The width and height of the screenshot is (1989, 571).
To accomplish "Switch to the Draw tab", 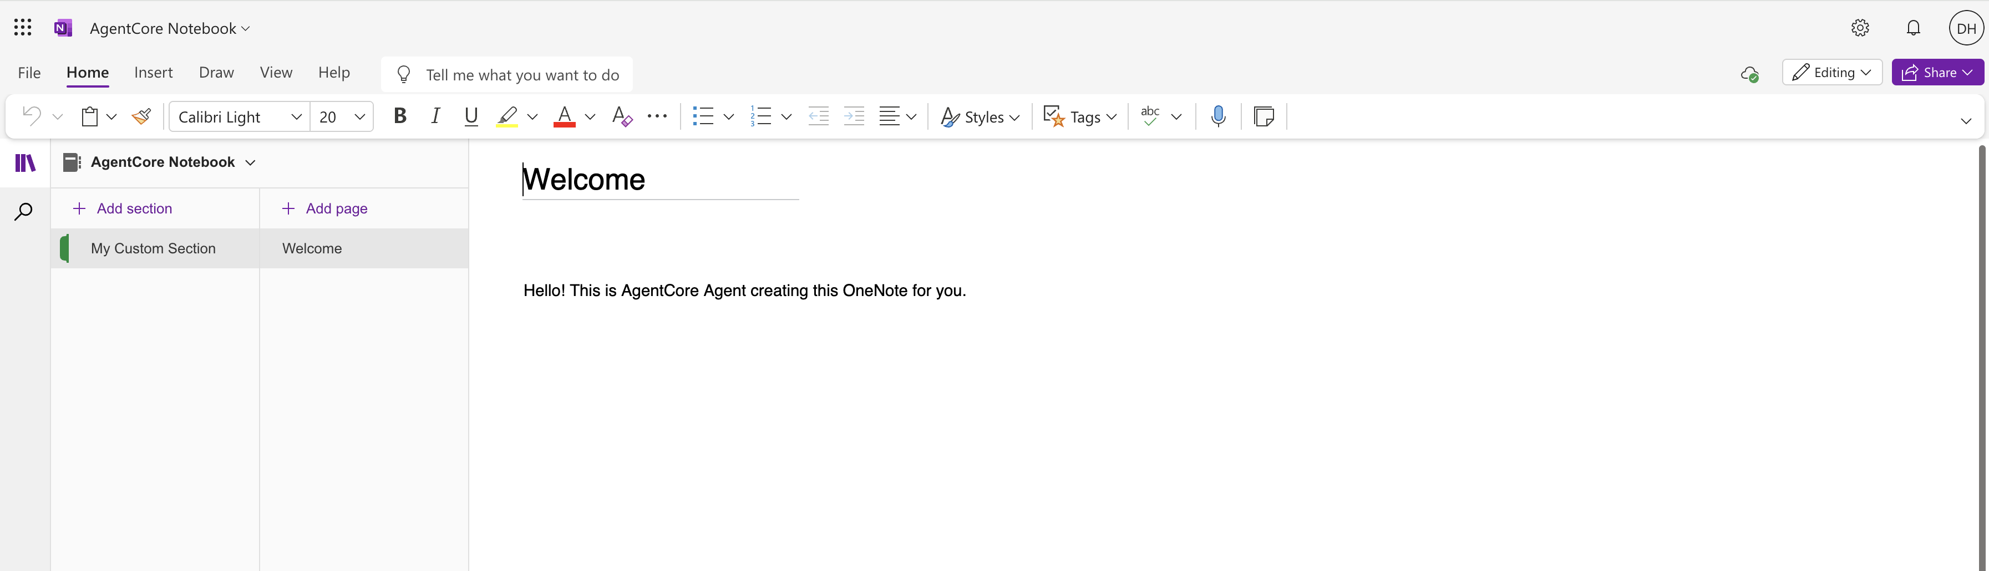I will click(x=216, y=73).
